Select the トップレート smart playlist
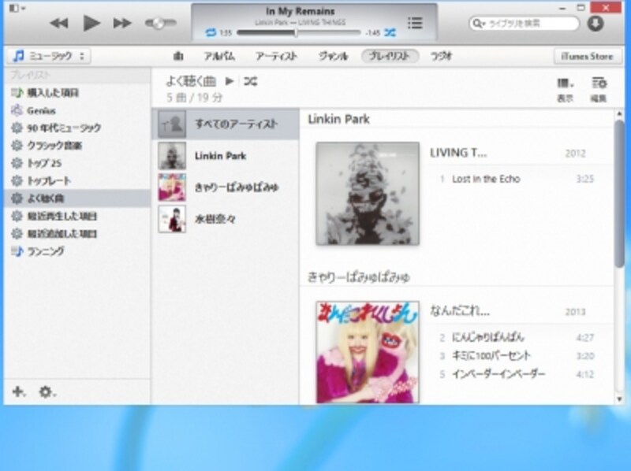 tap(77, 181)
